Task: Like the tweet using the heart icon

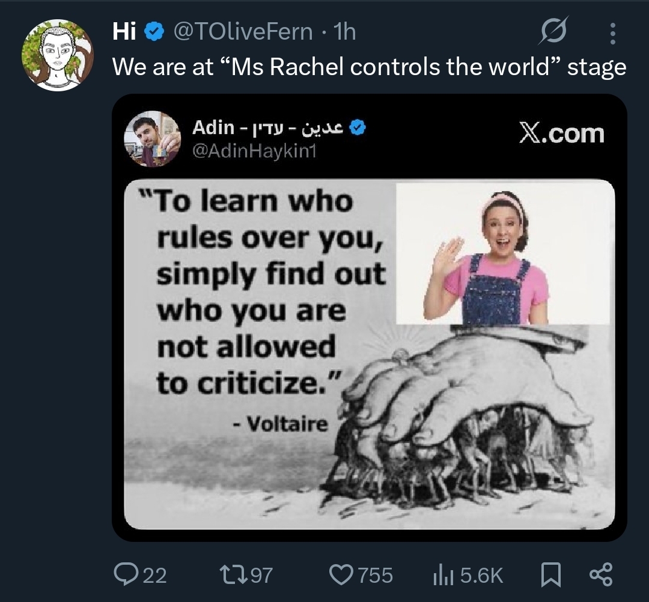Action: point(341,575)
